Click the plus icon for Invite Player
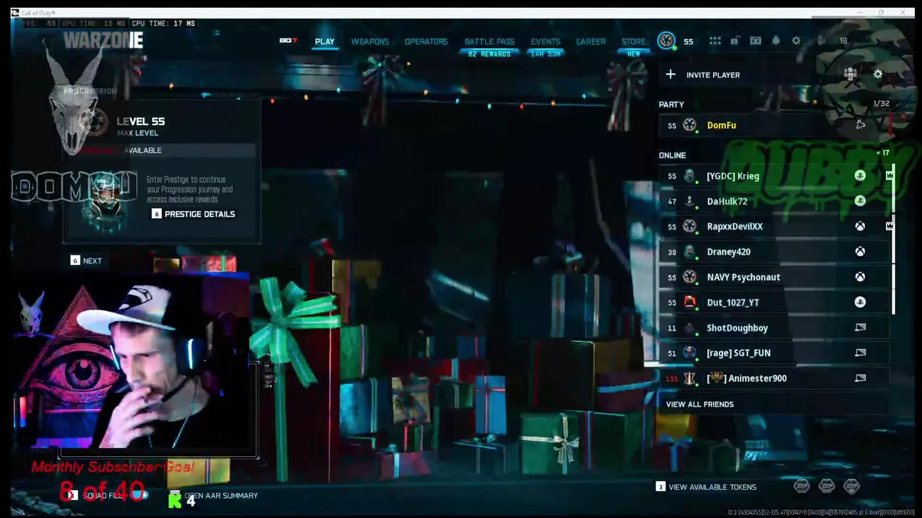This screenshot has width=922, height=518. coord(671,74)
